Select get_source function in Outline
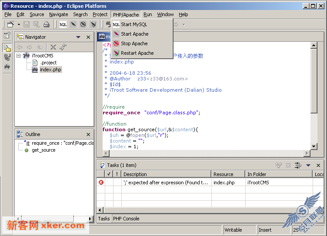 tap(43, 150)
